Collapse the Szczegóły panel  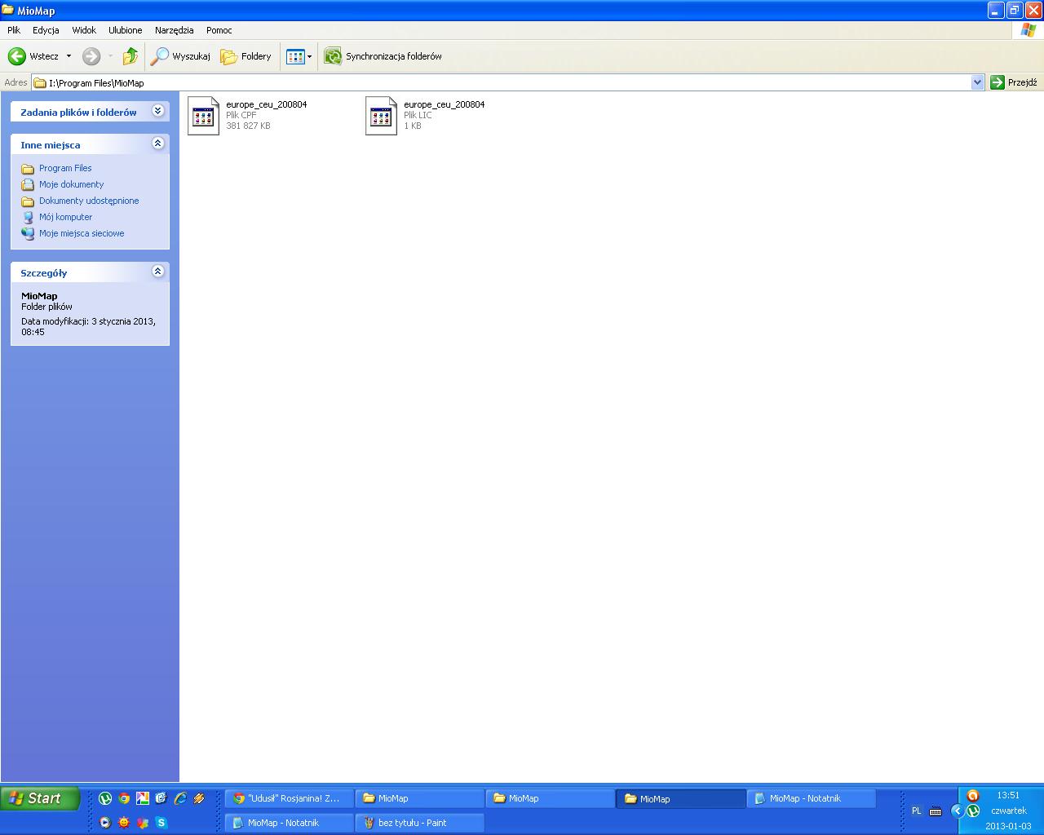point(158,272)
